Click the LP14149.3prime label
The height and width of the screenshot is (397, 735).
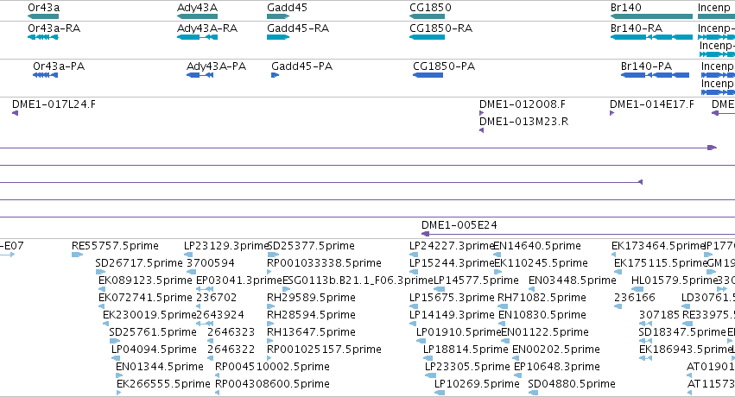(x=452, y=315)
